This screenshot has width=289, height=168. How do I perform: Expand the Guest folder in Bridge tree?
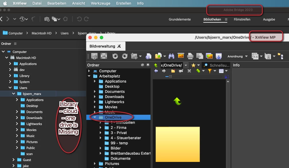click(13, 159)
